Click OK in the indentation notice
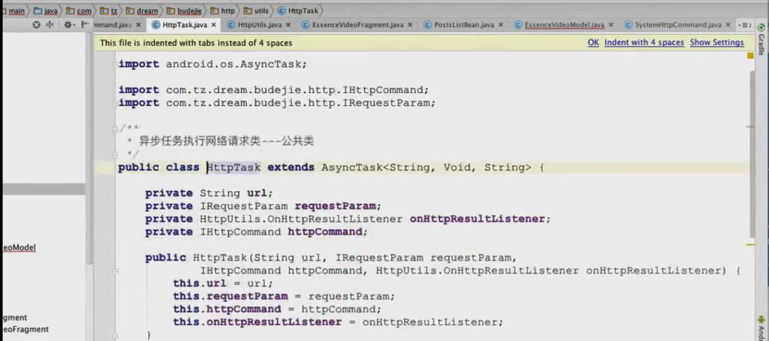The width and height of the screenshot is (769, 341). [593, 43]
